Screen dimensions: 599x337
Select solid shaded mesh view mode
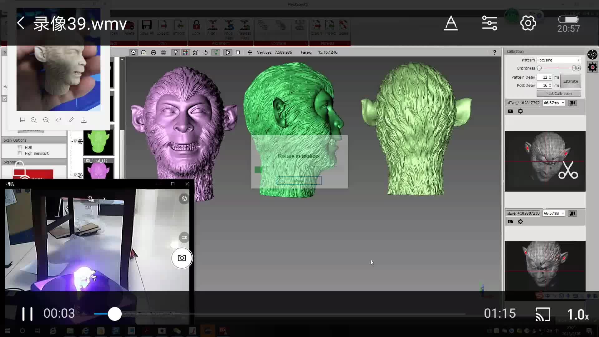(134, 52)
